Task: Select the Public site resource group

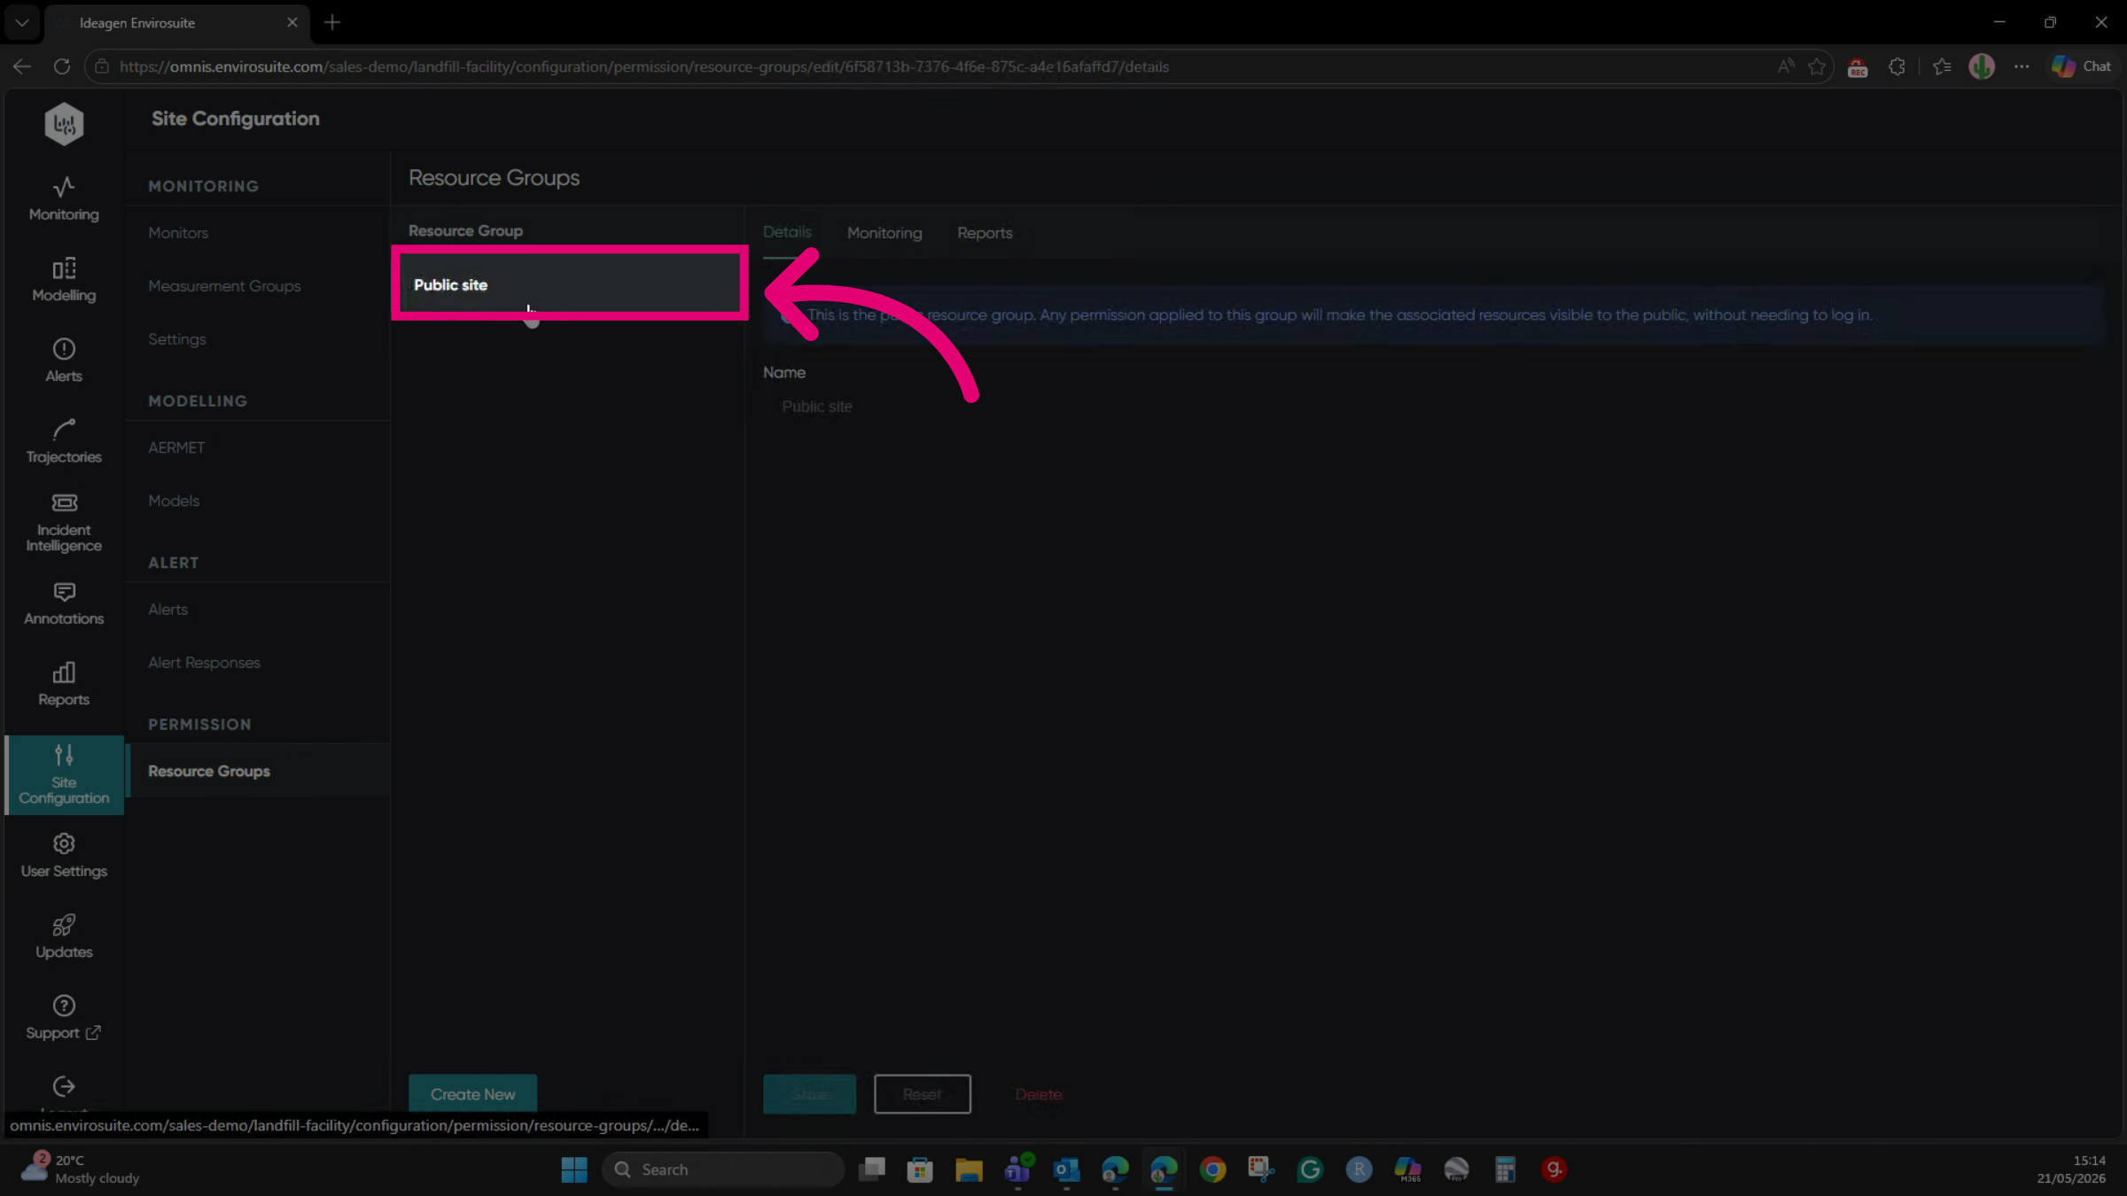Action: point(569,283)
